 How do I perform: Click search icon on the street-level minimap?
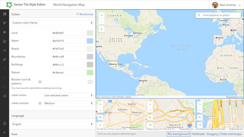pyautogui.click(x=200, y=118)
